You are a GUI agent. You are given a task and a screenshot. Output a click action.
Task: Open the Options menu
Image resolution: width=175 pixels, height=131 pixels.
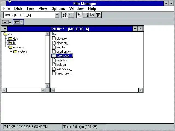pyautogui.click(x=58, y=8)
